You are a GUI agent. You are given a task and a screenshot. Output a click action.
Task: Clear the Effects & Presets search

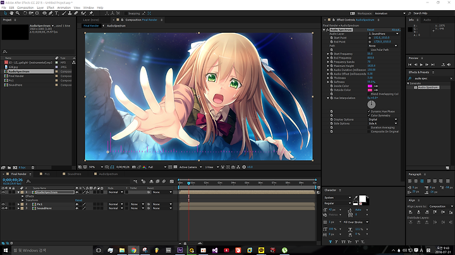tap(451, 78)
